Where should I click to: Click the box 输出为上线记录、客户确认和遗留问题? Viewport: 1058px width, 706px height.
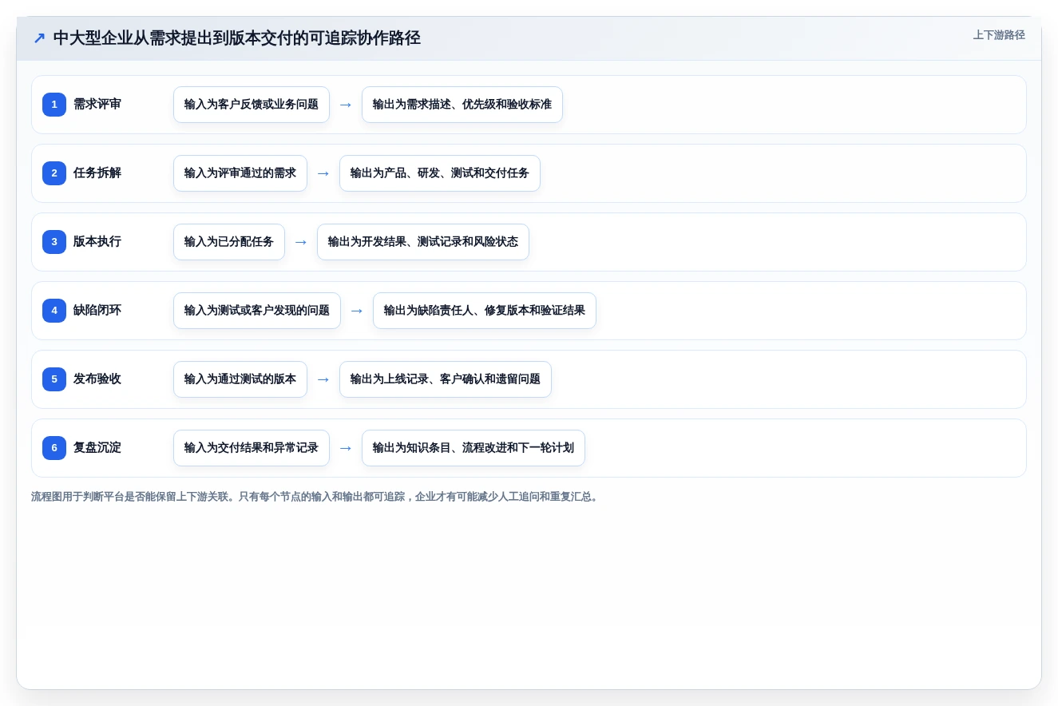[x=446, y=379]
